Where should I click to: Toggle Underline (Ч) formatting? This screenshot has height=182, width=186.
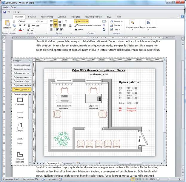click(29, 25)
